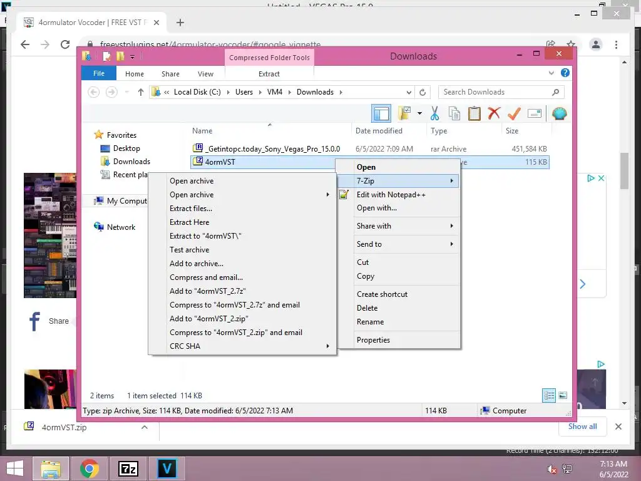Viewport: 641px width, 481px height.
Task: Click the folder options checkmark icon
Action: [x=404, y=113]
